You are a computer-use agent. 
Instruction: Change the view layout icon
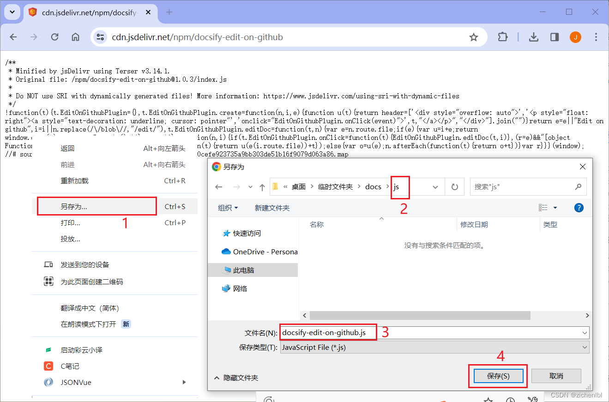point(543,208)
